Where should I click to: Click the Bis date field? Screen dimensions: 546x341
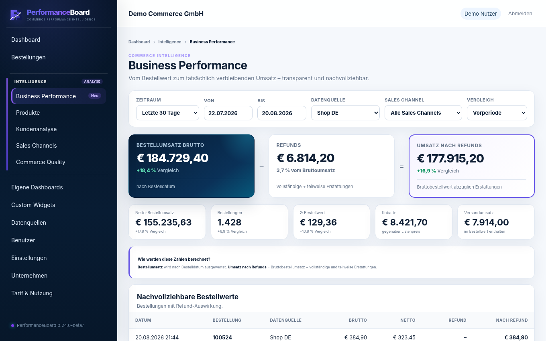click(x=282, y=113)
